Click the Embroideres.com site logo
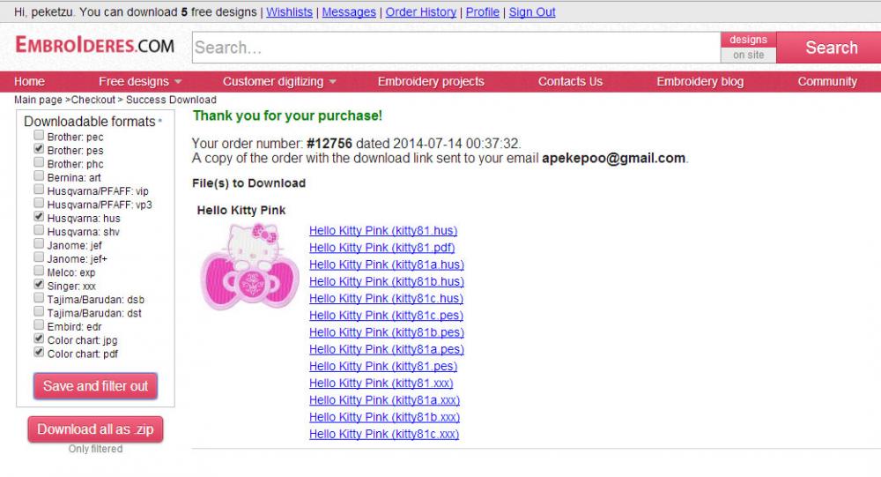Screen dimensions: 881x477 point(95,46)
